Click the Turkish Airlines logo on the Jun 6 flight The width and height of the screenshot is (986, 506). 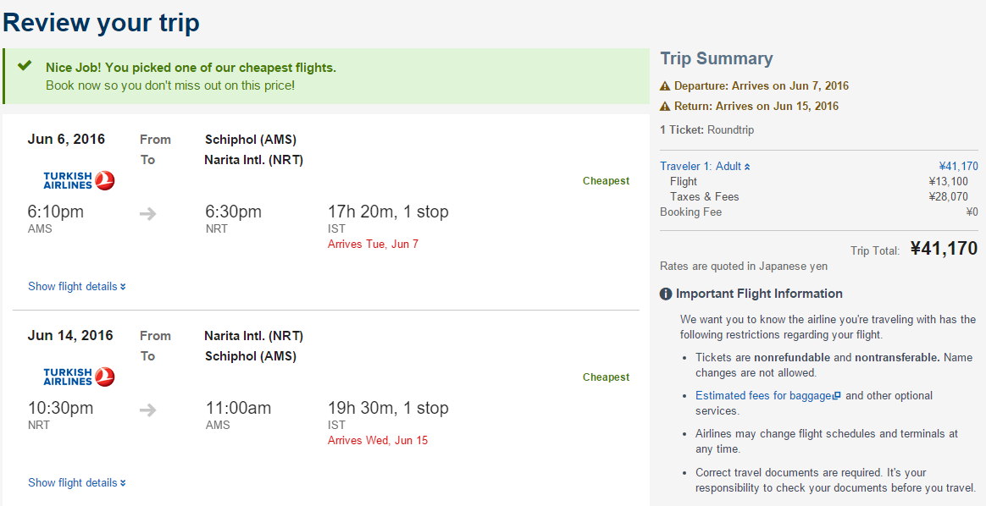click(79, 181)
